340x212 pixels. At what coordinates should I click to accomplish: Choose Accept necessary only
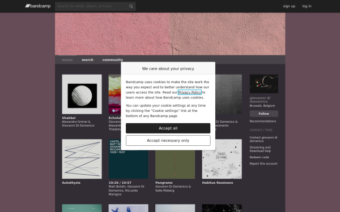168,141
